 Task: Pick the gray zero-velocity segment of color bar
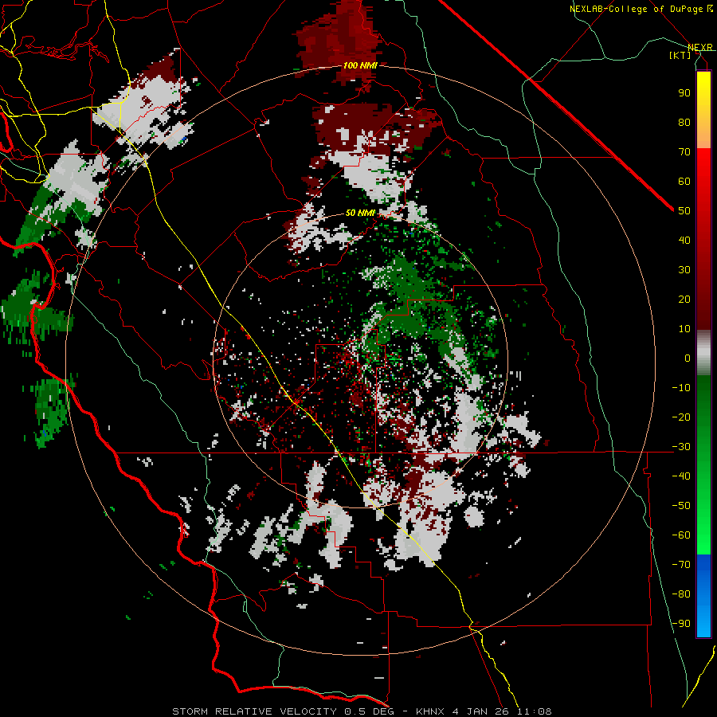click(703, 353)
